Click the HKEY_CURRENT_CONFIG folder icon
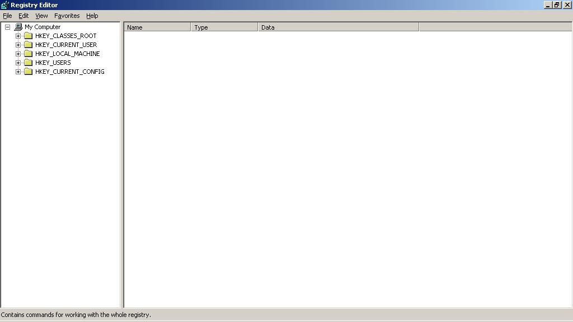 coord(28,72)
